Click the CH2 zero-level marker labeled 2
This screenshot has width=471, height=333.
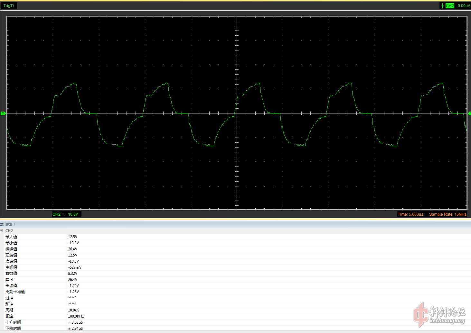(3, 113)
